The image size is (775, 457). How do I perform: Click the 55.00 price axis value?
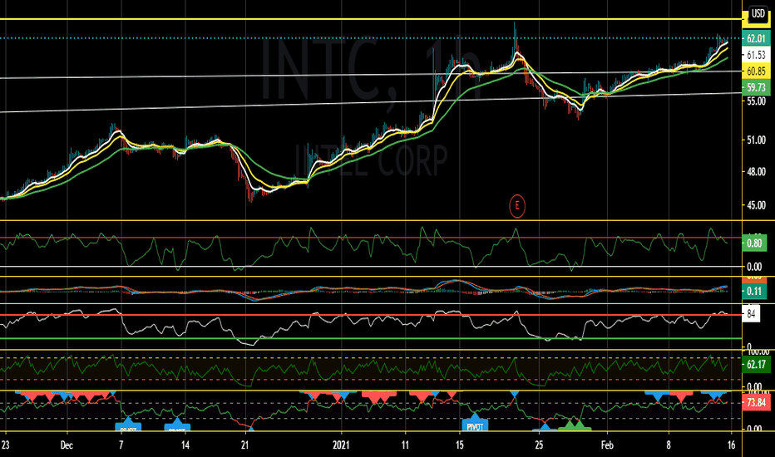point(756,101)
